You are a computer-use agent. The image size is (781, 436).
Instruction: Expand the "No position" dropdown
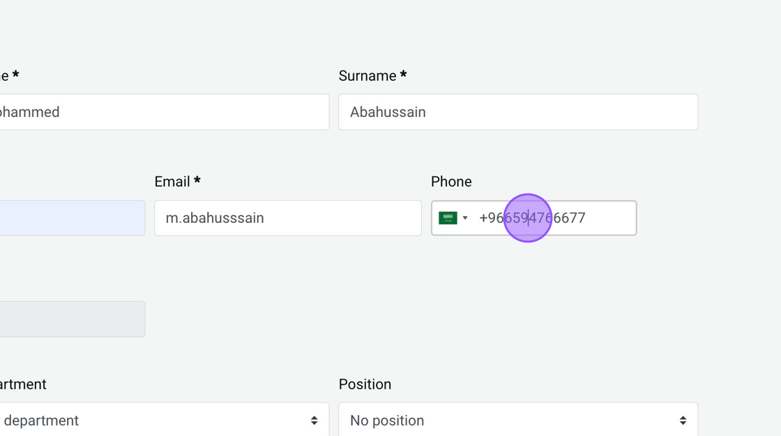pyautogui.click(x=517, y=421)
